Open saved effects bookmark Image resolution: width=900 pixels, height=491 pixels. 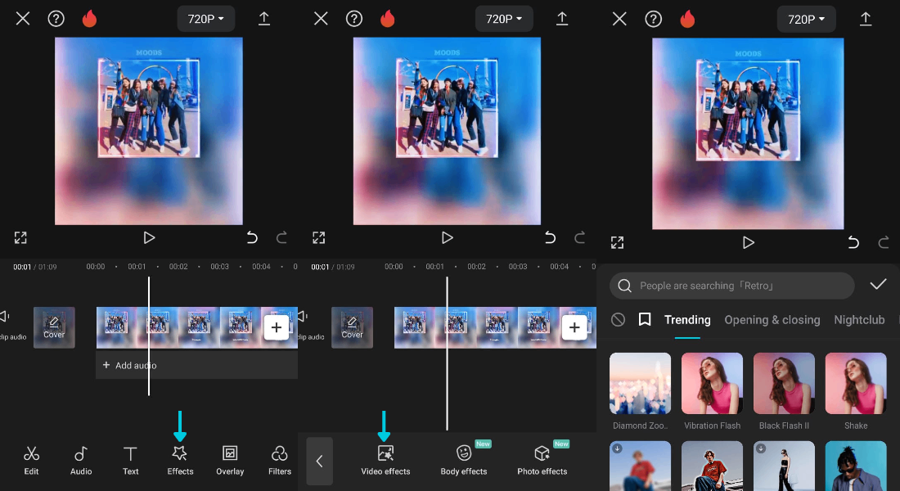tap(645, 319)
